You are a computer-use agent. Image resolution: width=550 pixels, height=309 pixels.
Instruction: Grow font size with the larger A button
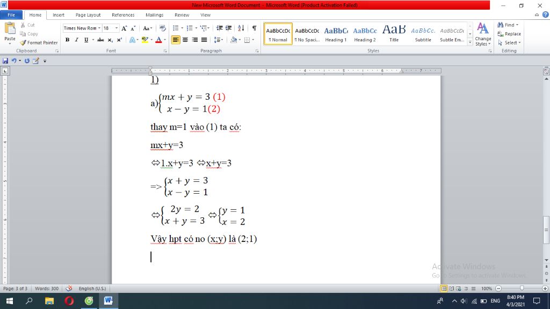[124, 28]
